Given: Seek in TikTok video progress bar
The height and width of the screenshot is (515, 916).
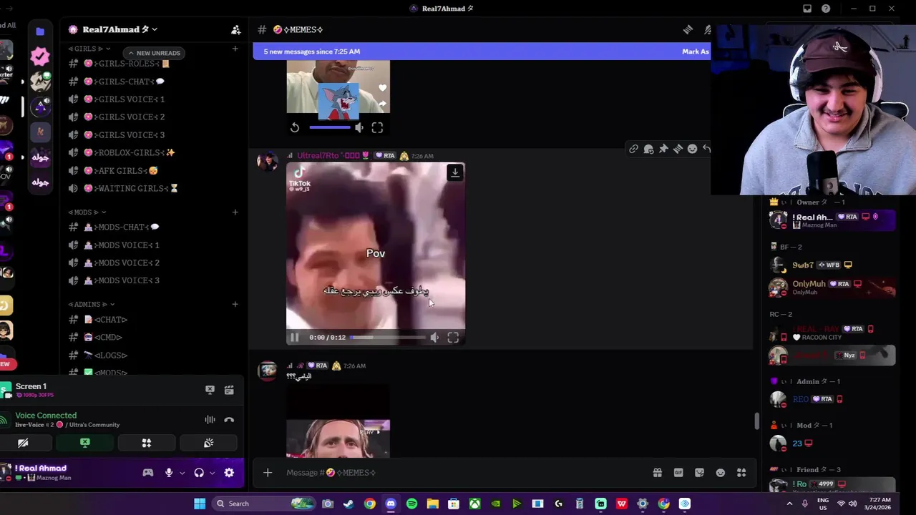Looking at the screenshot, I should point(387,338).
